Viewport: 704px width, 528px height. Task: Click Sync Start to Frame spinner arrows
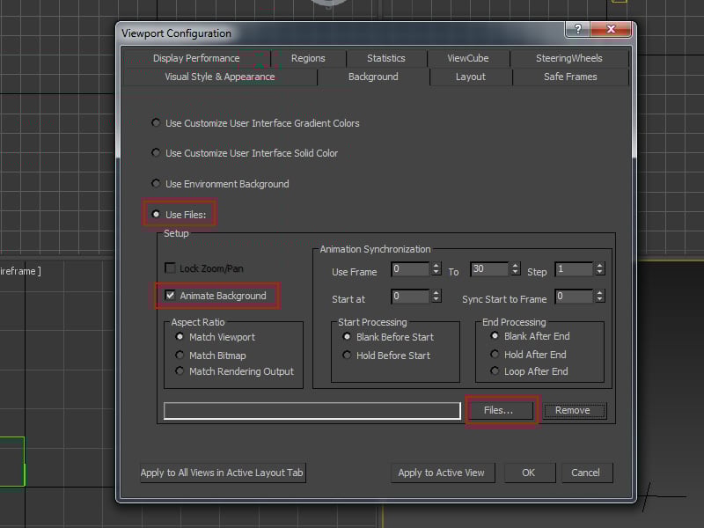coord(599,296)
